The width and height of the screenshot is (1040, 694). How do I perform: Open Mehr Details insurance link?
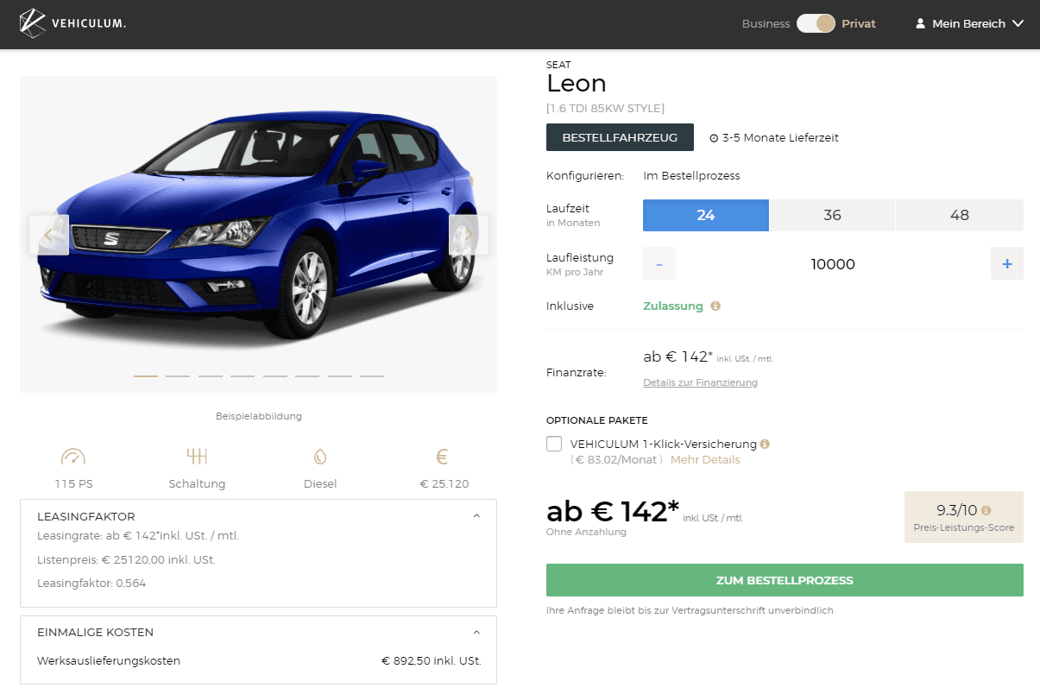[x=705, y=460]
